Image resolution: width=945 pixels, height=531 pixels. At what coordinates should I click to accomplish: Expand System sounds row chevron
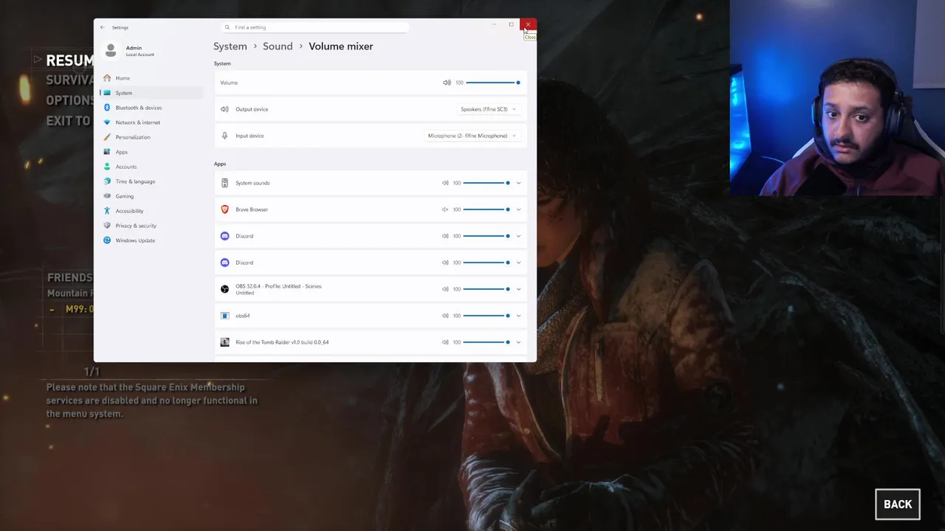coord(518,183)
